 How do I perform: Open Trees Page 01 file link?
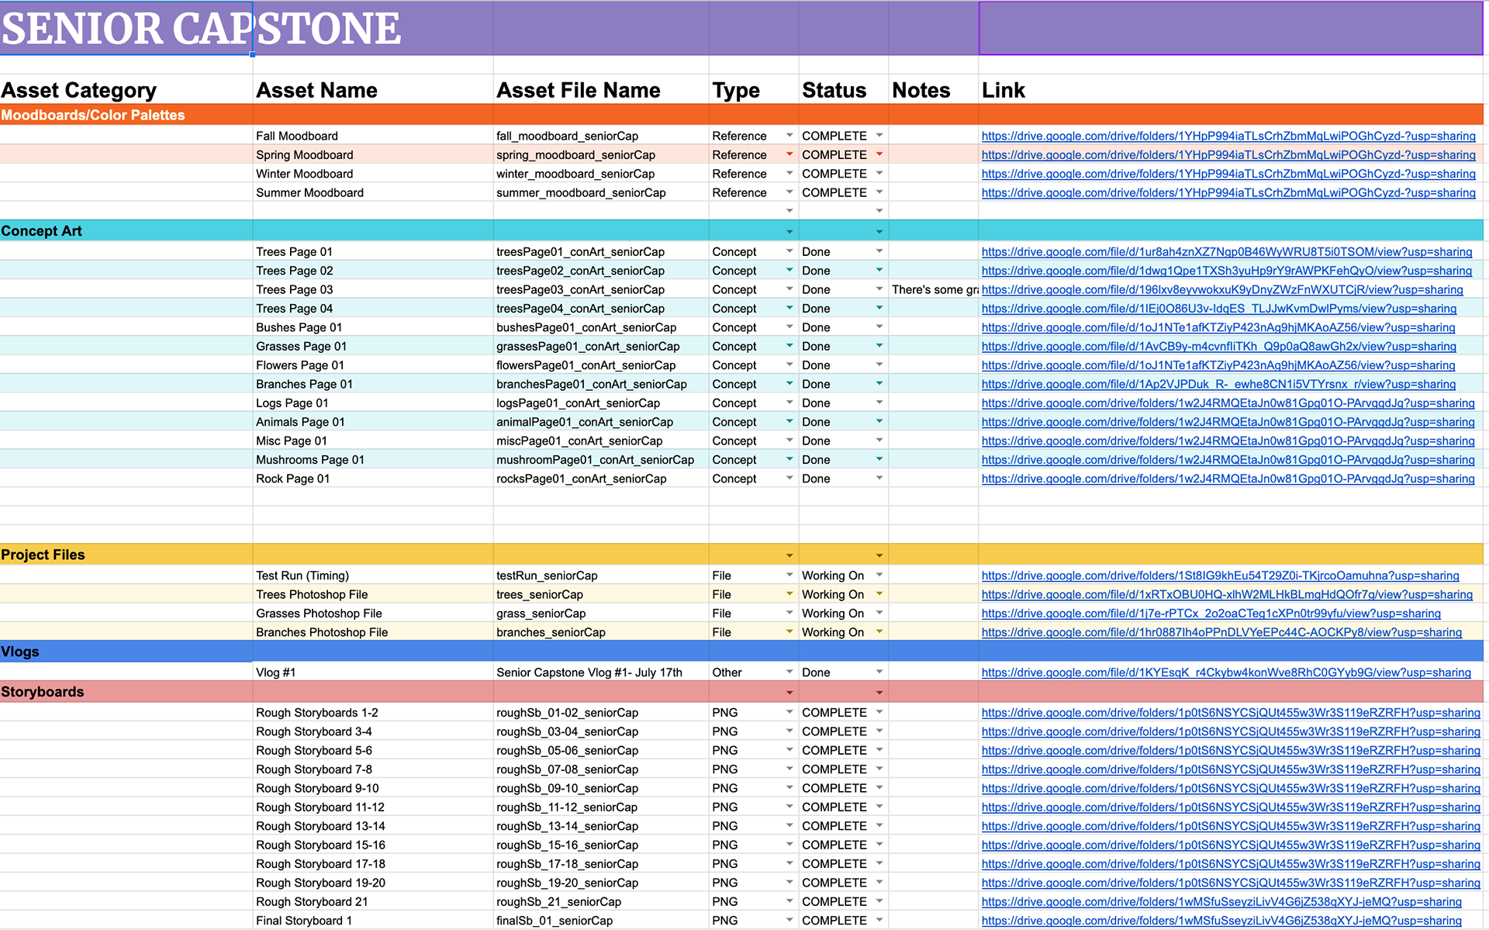coord(1227,251)
